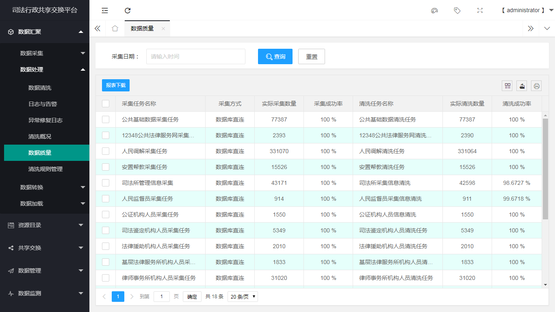Viewport: 555px width, 312px height.
Task: Refresh the page with the reload icon
Action: click(128, 11)
